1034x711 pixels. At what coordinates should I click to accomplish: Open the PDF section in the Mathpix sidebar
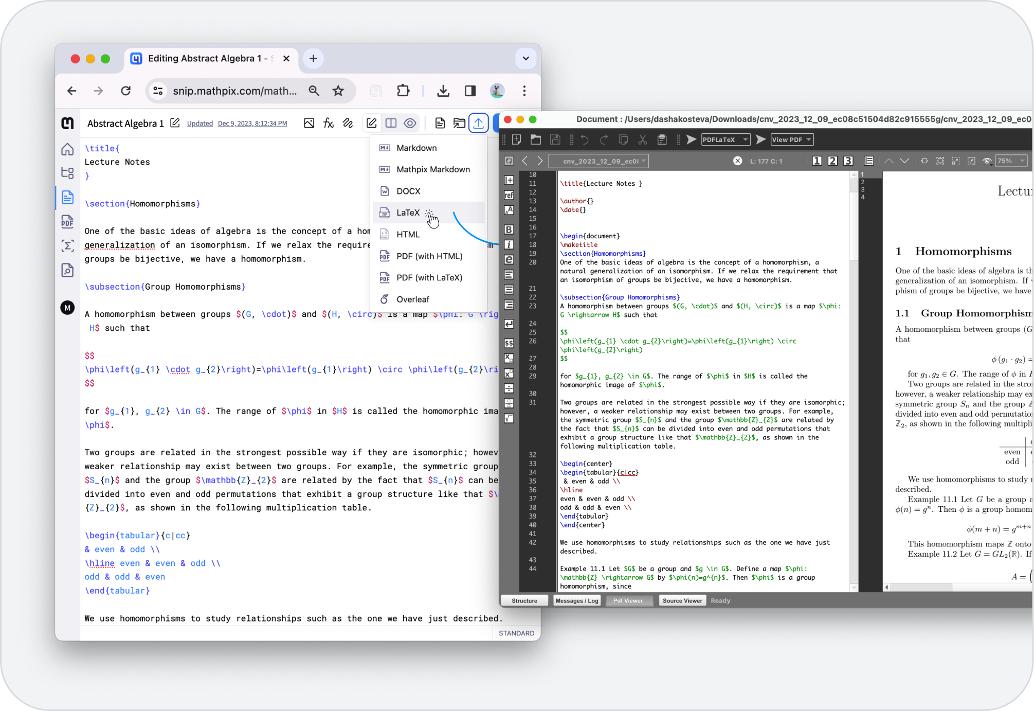coord(67,221)
